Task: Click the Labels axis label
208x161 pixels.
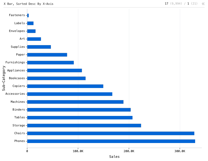Action: [20, 23]
